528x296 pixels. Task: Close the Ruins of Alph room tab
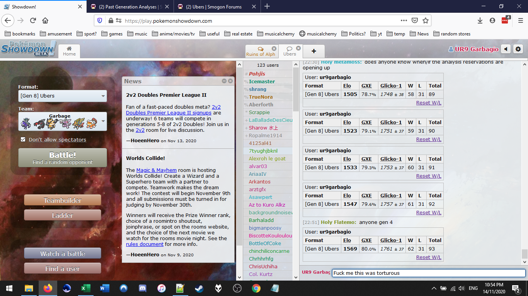click(274, 49)
